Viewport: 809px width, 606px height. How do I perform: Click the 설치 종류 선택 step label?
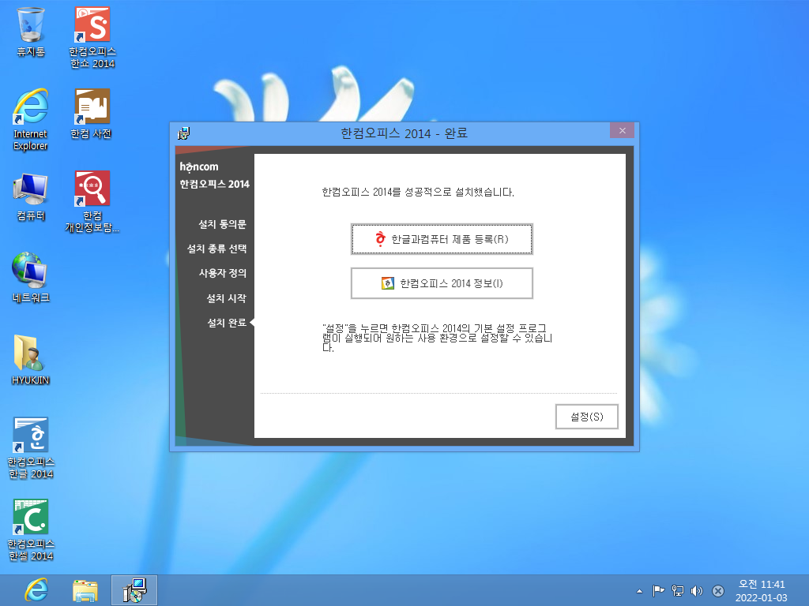216,249
